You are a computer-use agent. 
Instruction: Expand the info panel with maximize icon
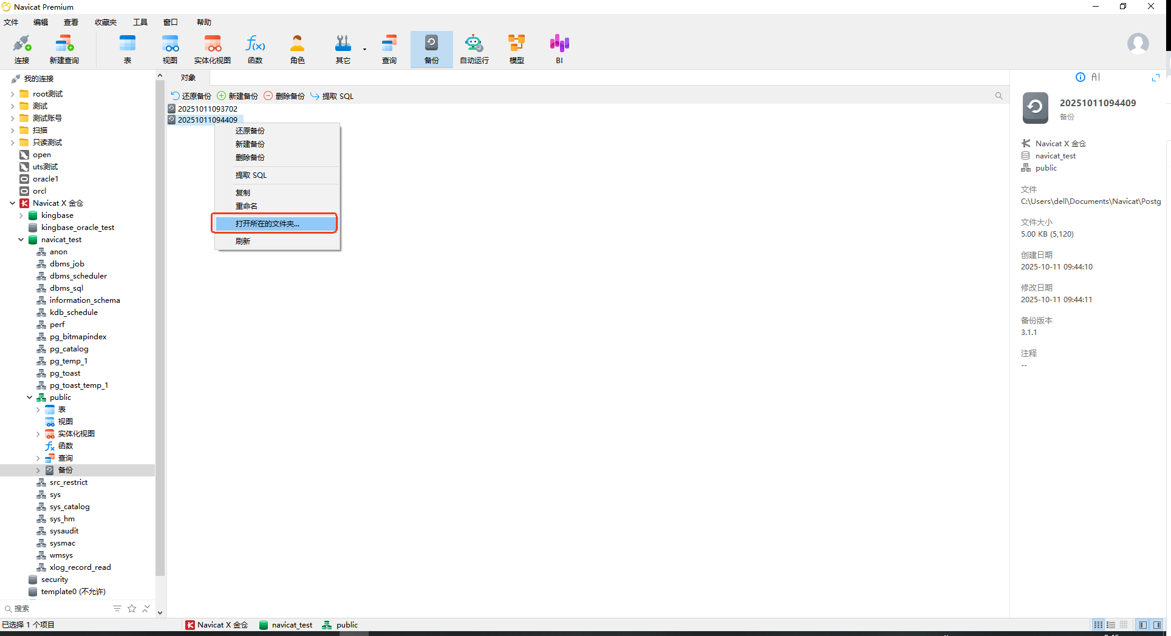click(1155, 78)
